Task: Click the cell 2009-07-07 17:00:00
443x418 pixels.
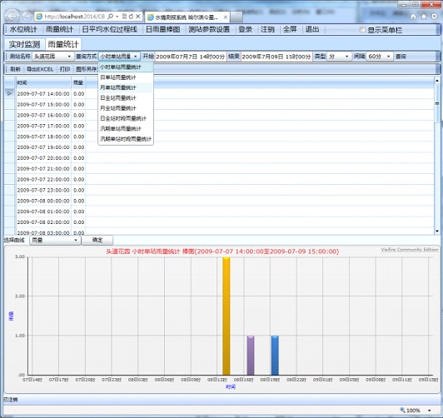Action: (43, 126)
